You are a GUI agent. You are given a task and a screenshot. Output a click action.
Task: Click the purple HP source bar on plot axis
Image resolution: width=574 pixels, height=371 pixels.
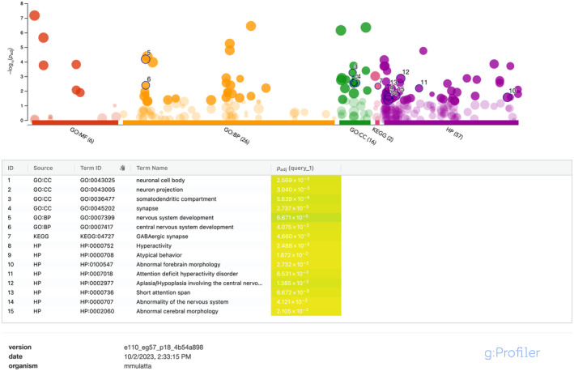(451, 122)
